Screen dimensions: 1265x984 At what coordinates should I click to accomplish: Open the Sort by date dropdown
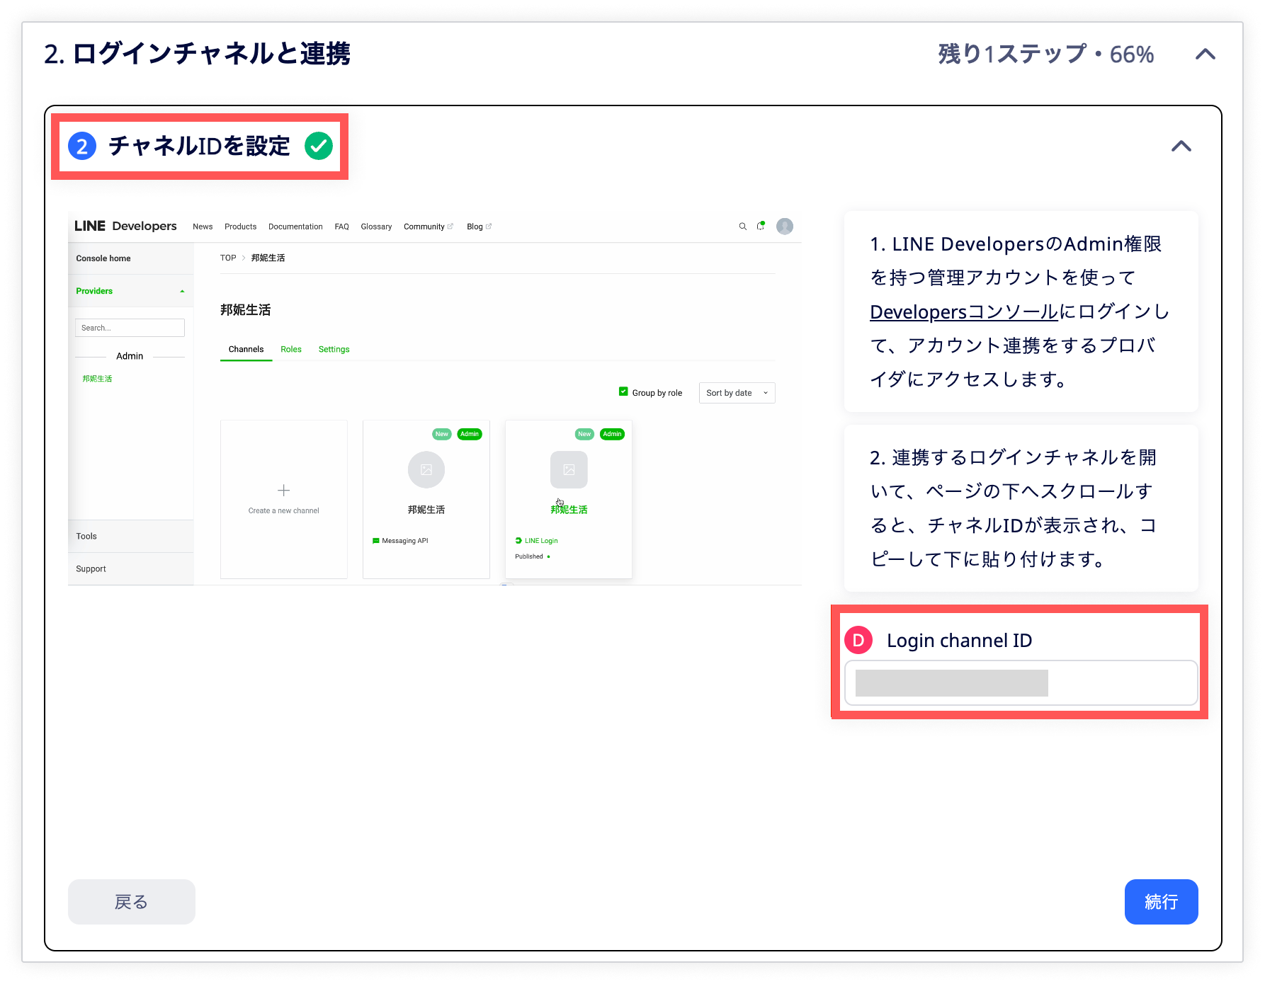coord(737,393)
